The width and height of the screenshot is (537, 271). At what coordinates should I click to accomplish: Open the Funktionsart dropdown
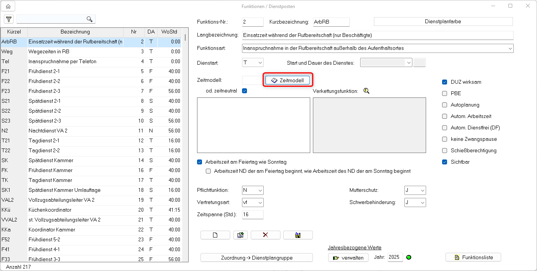coord(510,49)
